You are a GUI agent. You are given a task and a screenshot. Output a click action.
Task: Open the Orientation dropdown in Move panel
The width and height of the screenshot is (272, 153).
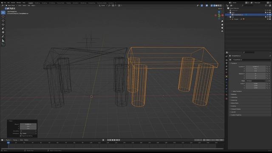pos(28,133)
